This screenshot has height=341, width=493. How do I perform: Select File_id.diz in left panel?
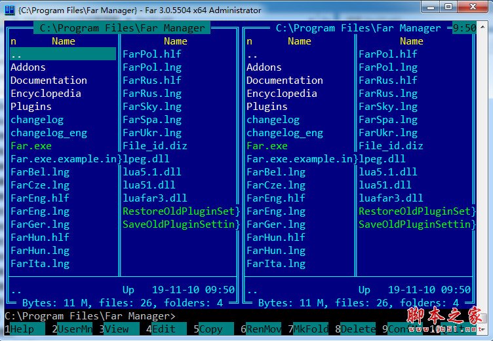click(x=155, y=146)
